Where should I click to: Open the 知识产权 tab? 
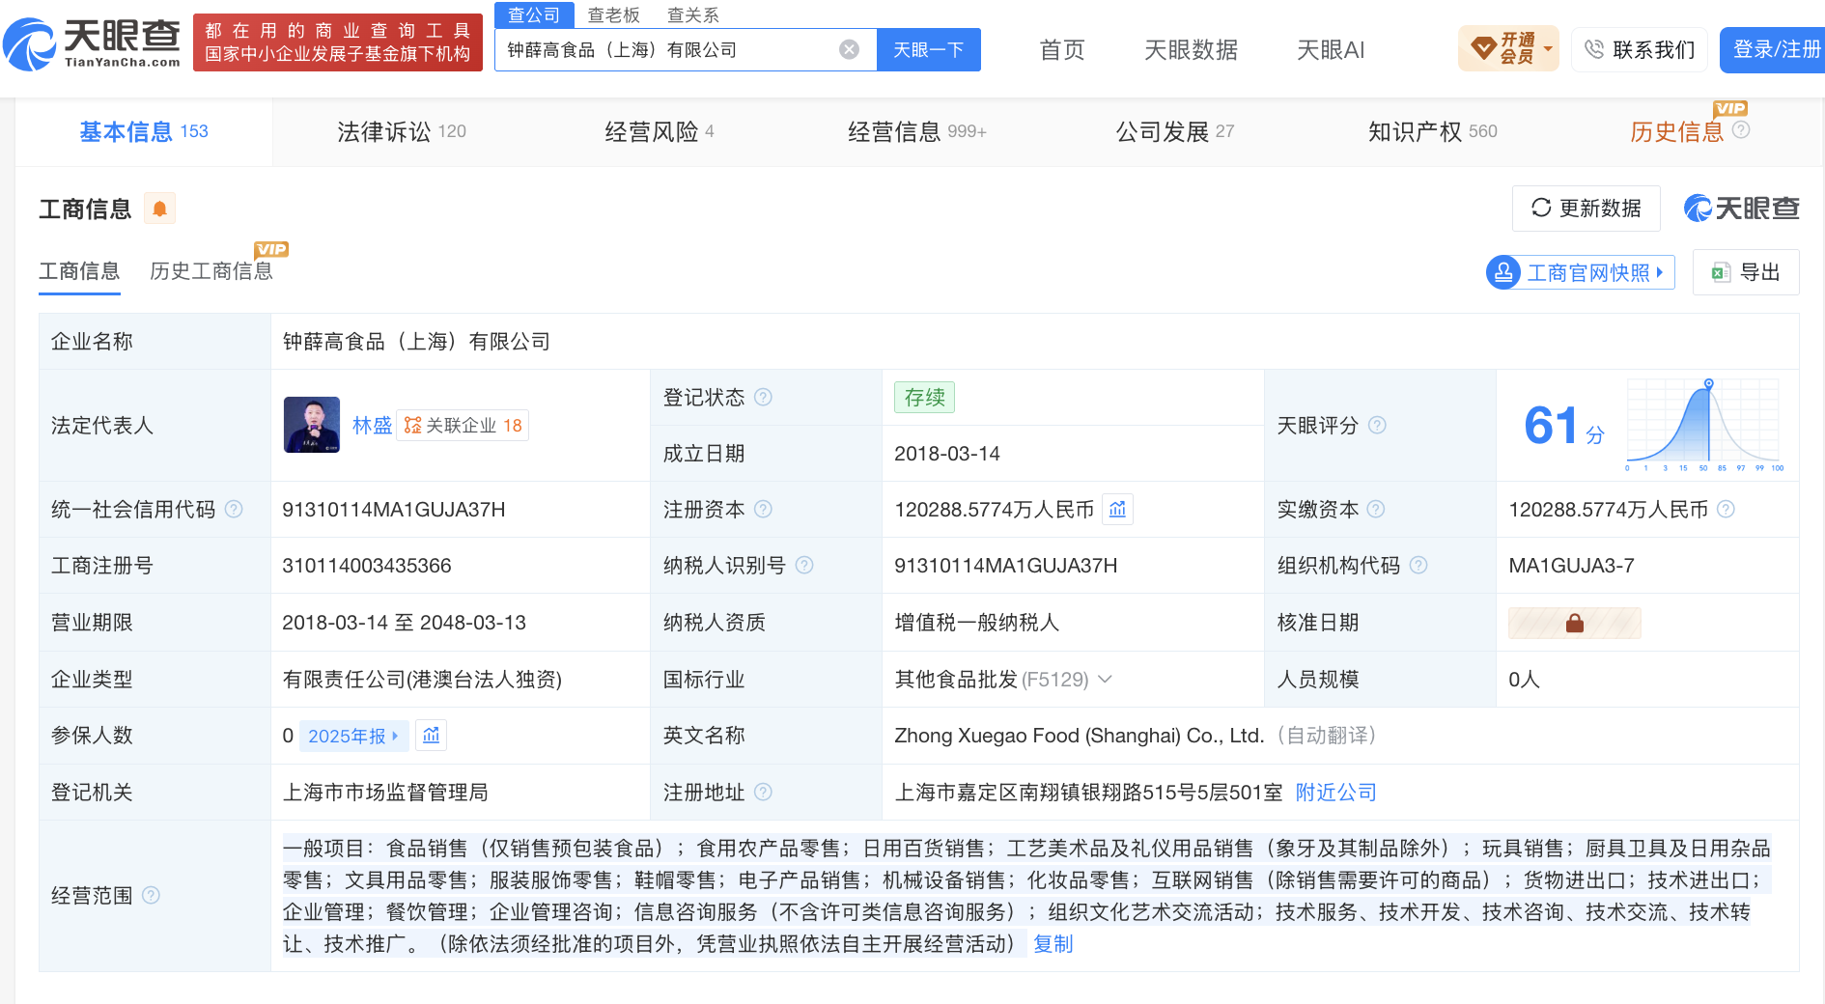(1432, 131)
